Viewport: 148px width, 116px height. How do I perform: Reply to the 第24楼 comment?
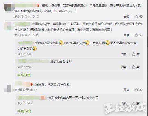point(126,16)
